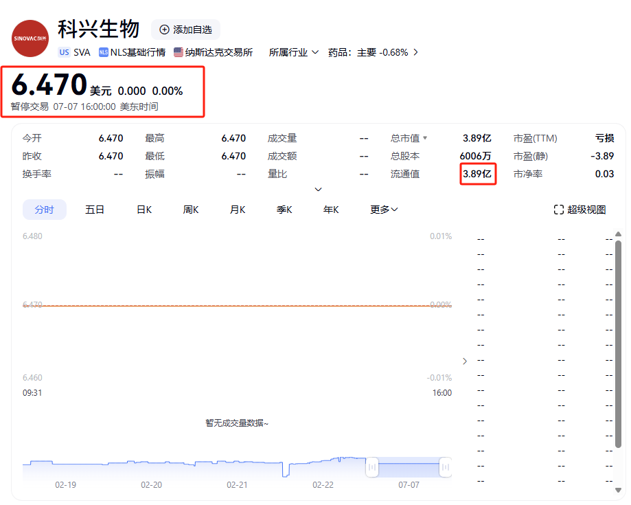Select the 分时 chart tab
The width and height of the screenshot is (631, 505).
44,210
